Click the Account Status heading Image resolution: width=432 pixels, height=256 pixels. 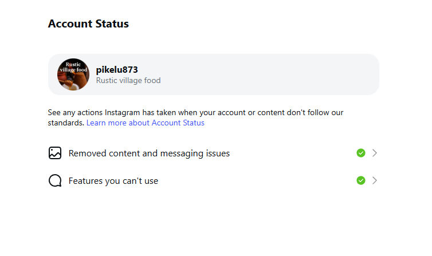88,24
